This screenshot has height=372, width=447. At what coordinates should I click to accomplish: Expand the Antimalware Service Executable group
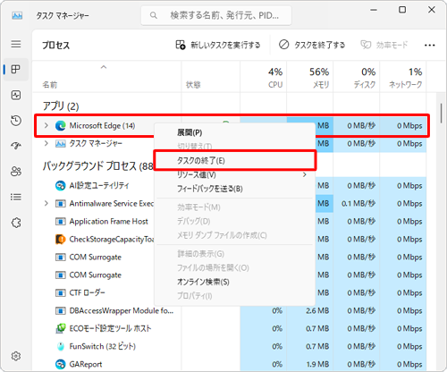pyautogui.click(x=46, y=204)
